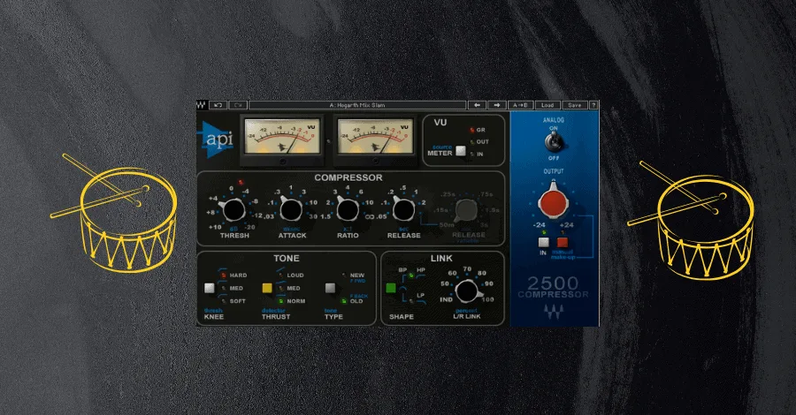Click the right VU meter display
Screen dimensions: 796x415
[375, 136]
